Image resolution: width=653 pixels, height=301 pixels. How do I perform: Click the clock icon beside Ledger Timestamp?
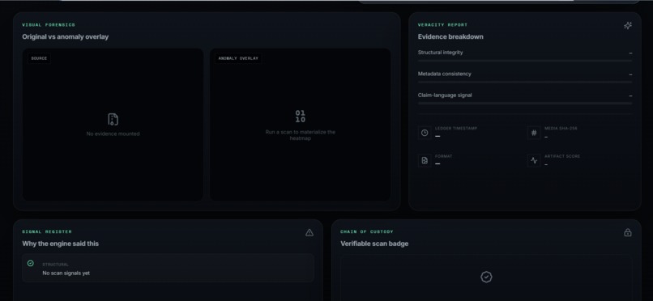click(425, 133)
